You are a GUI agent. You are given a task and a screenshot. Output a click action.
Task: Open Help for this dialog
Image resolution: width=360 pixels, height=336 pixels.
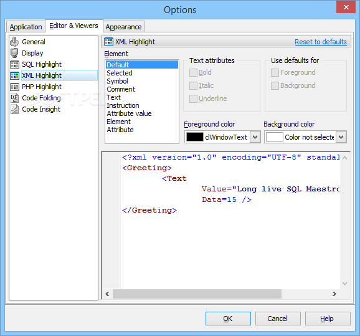[328, 319]
